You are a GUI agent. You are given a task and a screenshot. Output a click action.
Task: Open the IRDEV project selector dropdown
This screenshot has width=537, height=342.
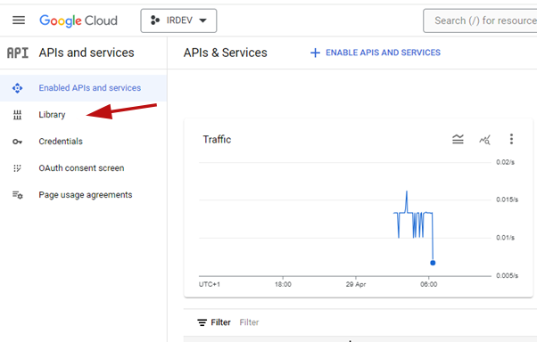pyautogui.click(x=178, y=20)
